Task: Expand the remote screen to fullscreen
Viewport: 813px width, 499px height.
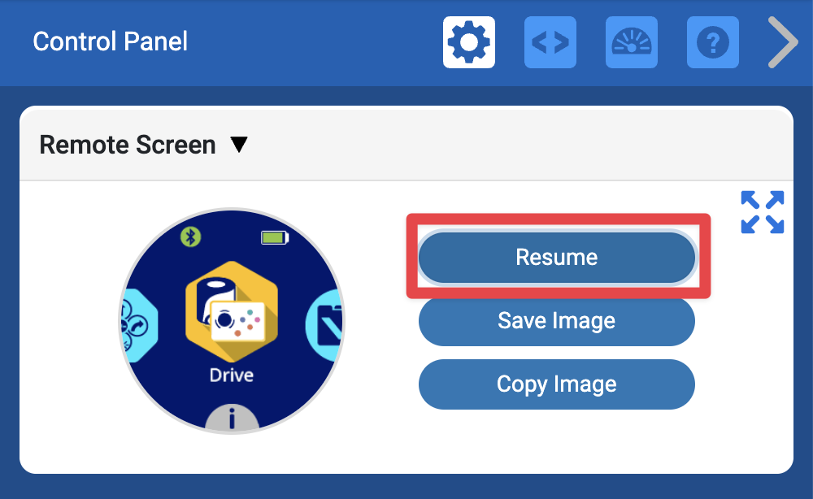Action: point(763,212)
